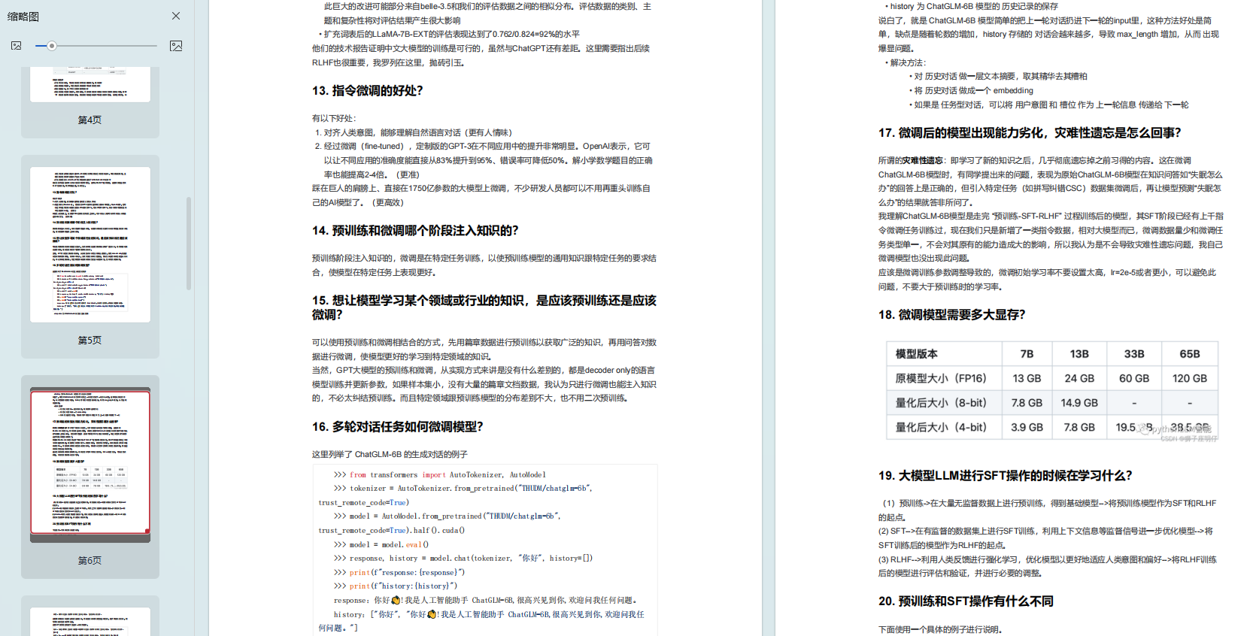The height and width of the screenshot is (636, 1256).
Task: Click the 65B column header
Action: click(x=1190, y=354)
